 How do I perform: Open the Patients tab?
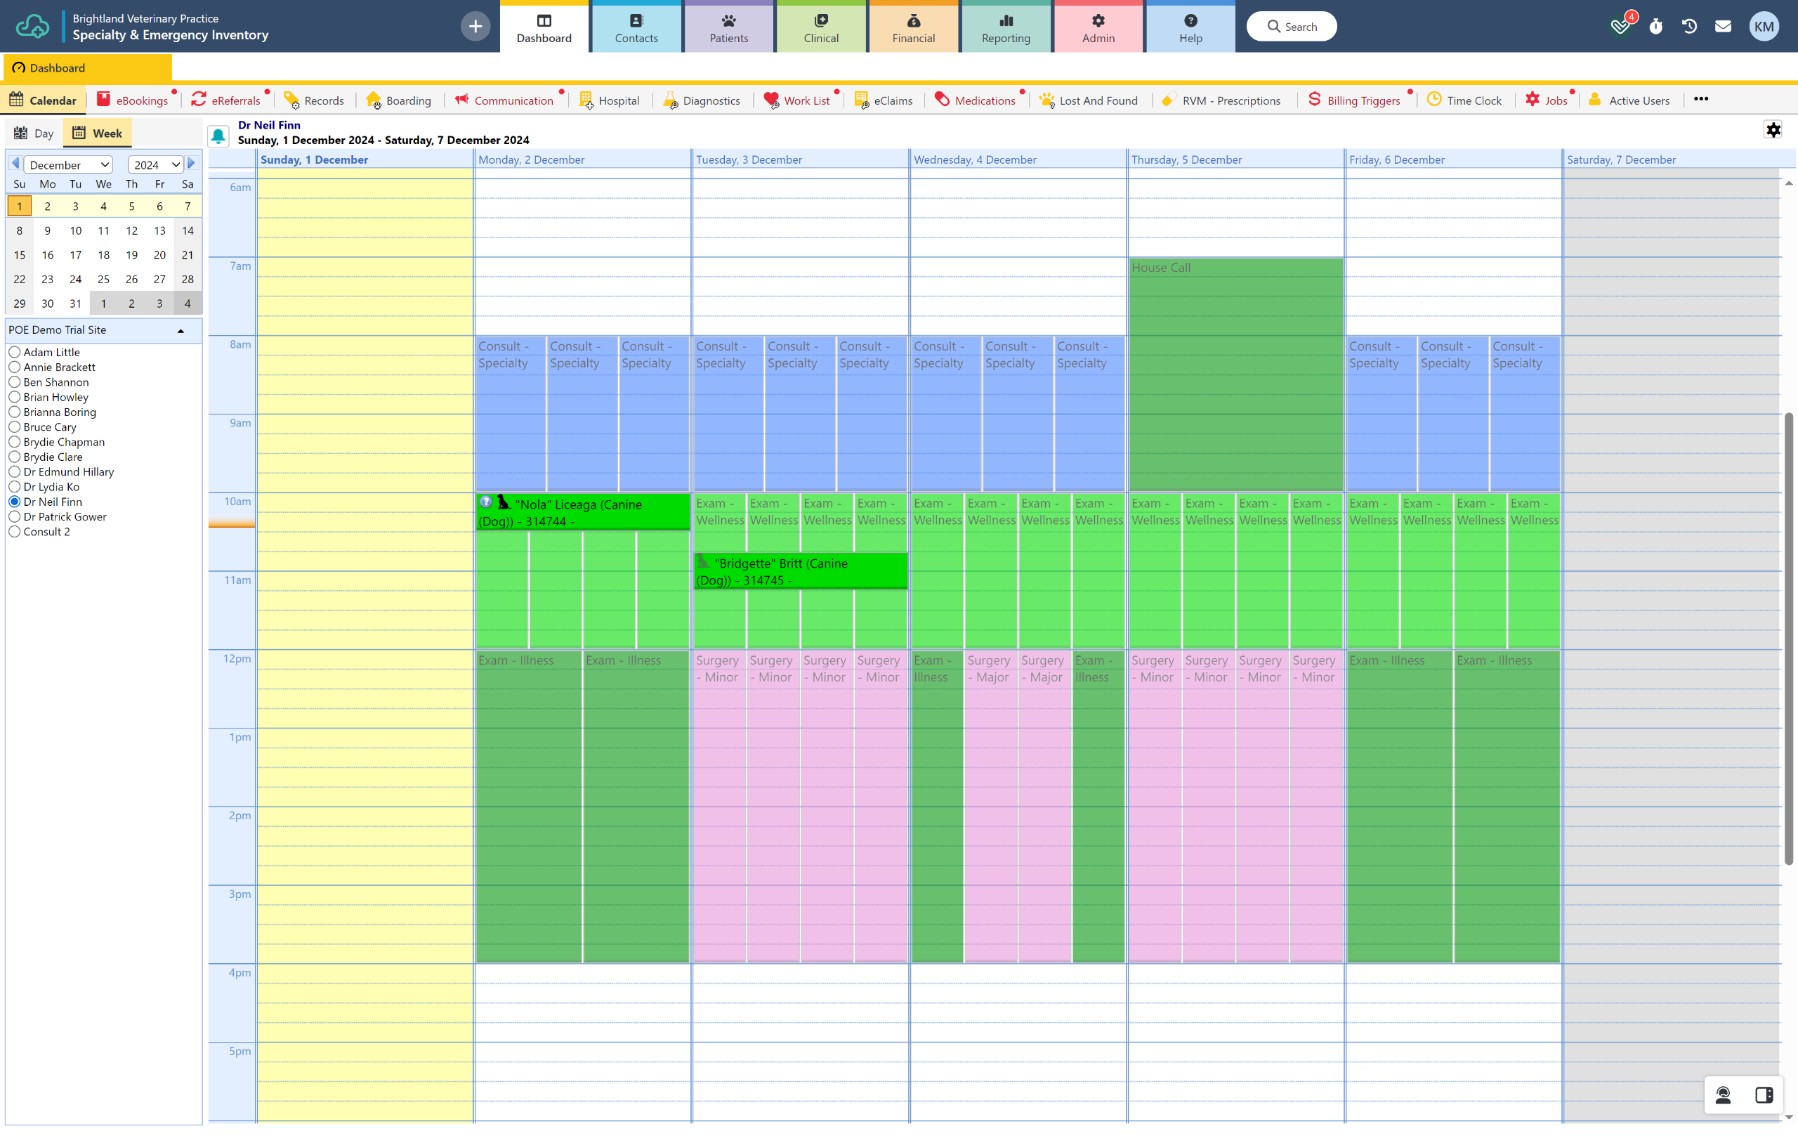(728, 27)
